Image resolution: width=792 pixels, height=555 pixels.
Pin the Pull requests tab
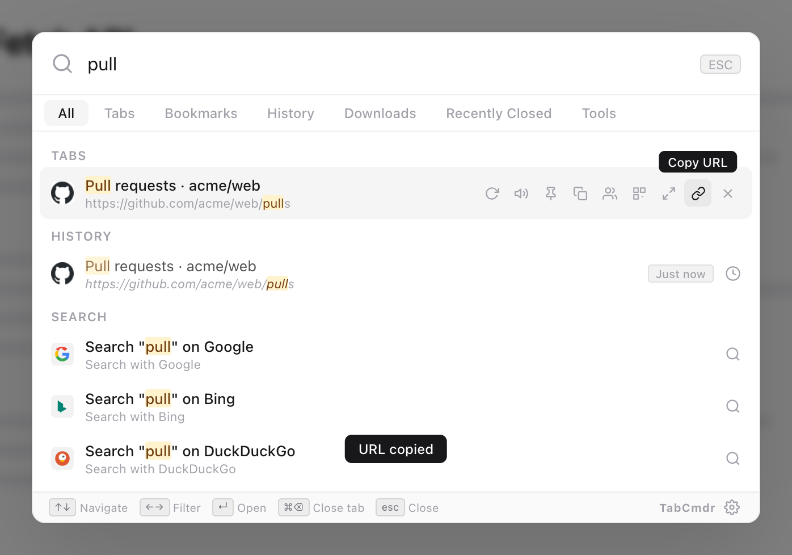tap(551, 194)
